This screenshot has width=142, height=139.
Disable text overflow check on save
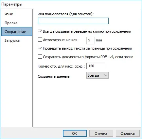pyautogui.click(x=40, y=48)
